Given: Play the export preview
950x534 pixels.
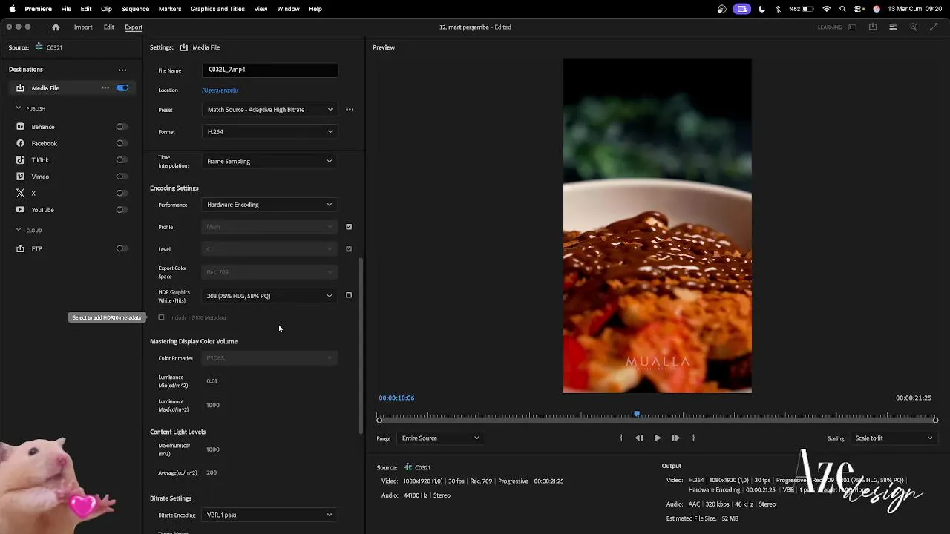Looking at the screenshot, I should 657,438.
